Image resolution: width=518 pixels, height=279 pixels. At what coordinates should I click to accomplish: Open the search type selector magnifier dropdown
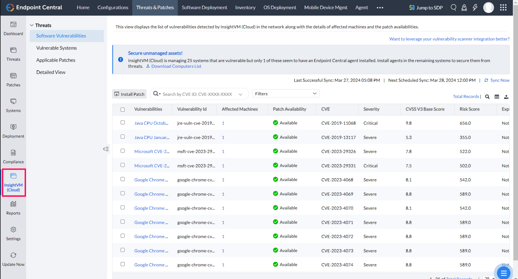pyautogui.click(x=157, y=94)
